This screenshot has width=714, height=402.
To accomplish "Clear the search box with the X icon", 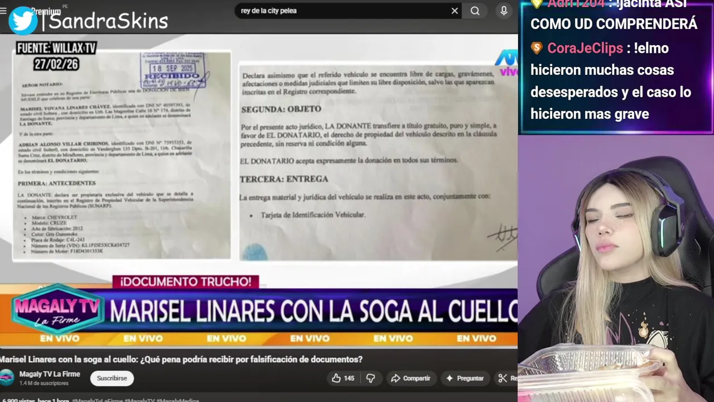I will click(455, 11).
